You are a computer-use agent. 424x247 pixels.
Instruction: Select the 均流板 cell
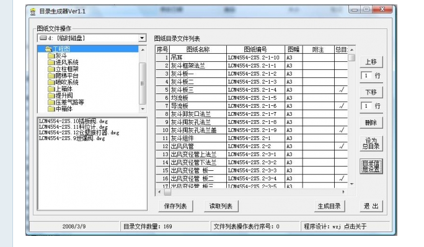(198, 98)
